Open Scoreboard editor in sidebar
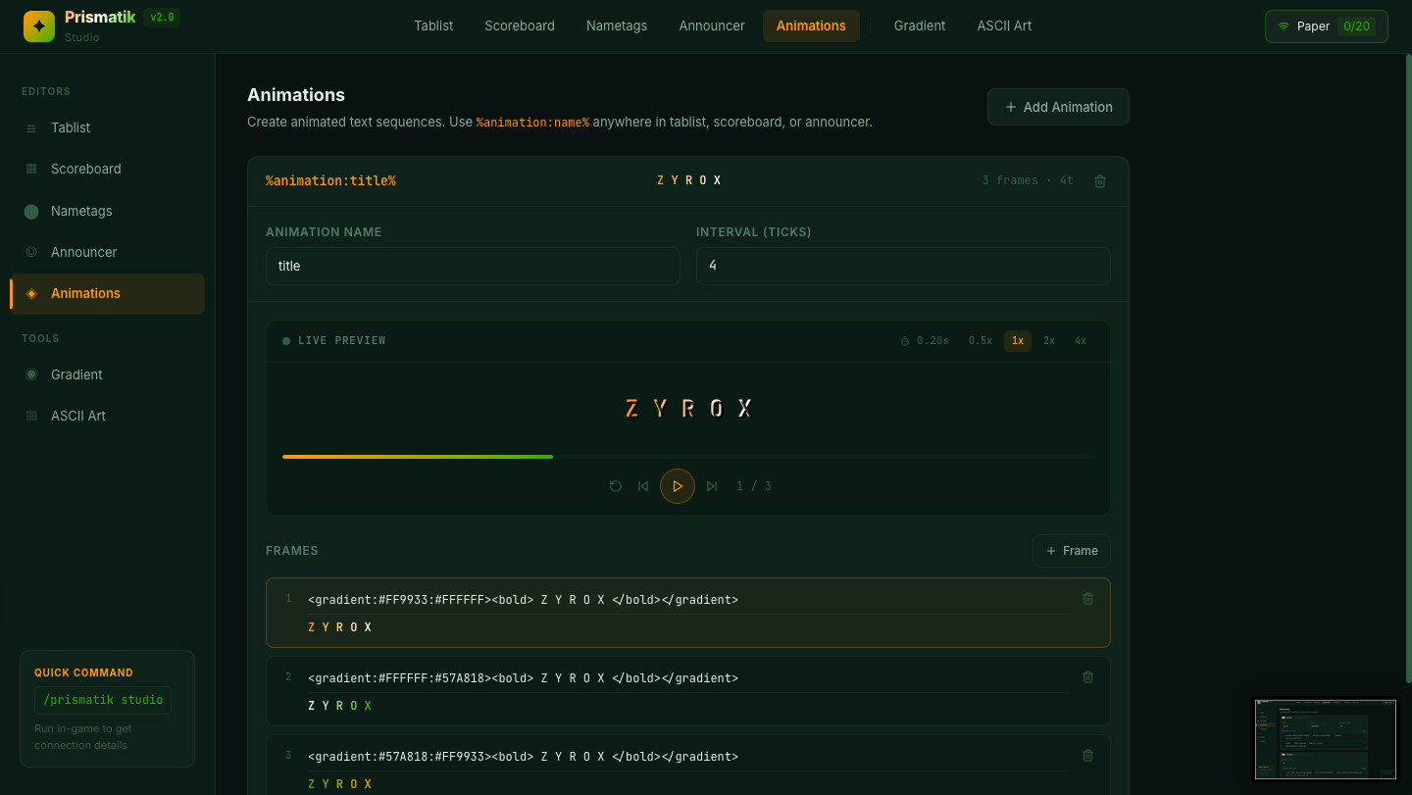Viewport: 1412px width, 795px height. coord(108,169)
